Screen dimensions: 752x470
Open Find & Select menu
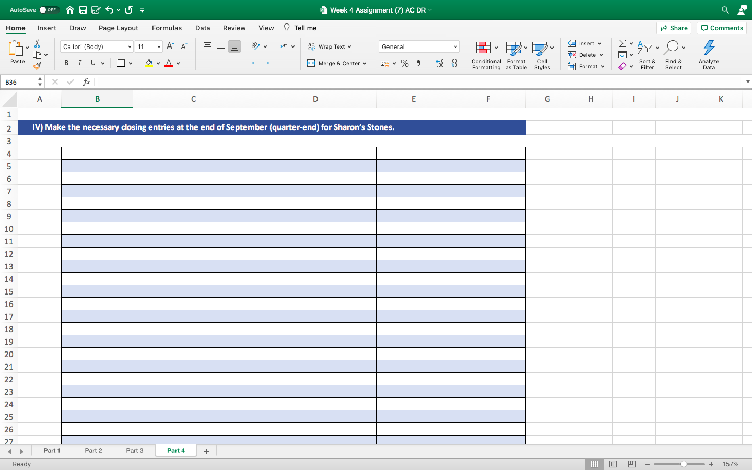674,56
